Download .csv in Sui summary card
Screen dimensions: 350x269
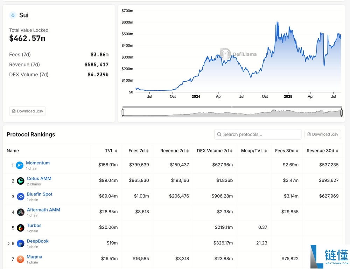pos(28,111)
